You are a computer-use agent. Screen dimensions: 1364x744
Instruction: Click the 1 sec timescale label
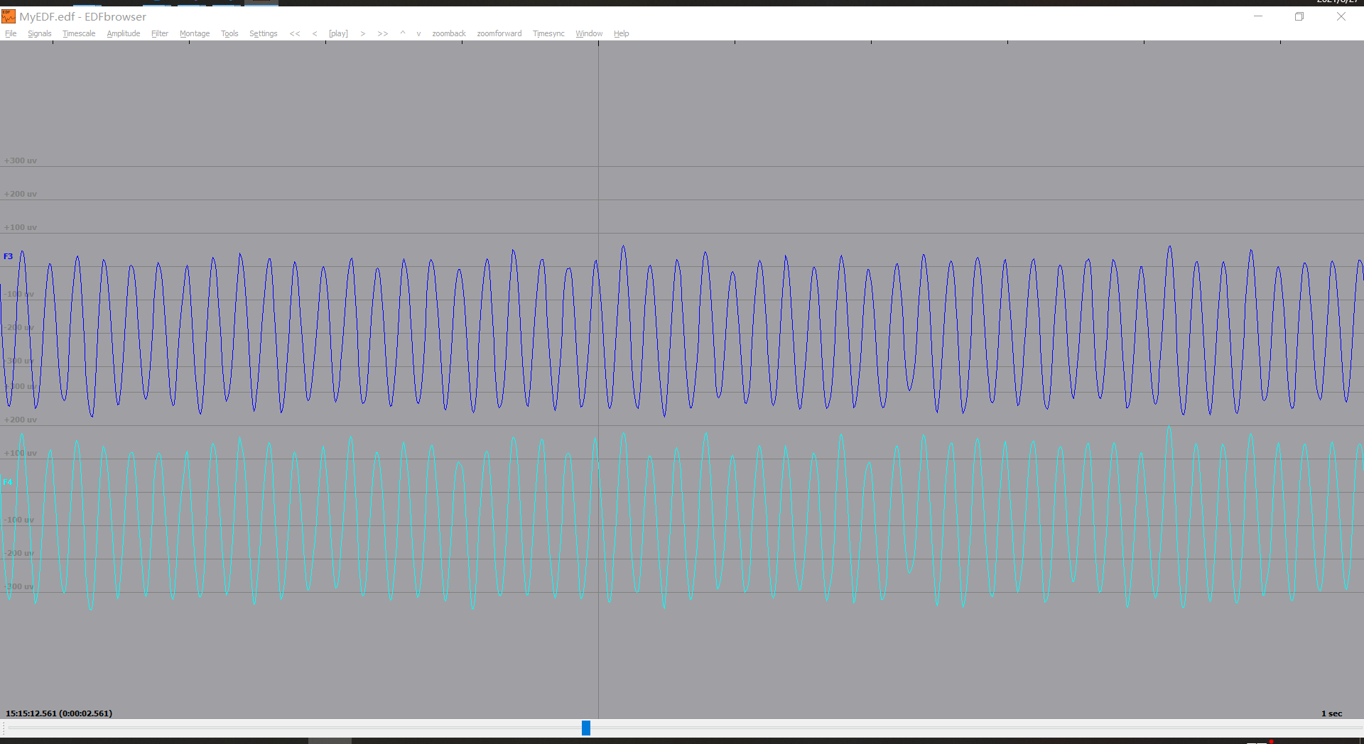(x=1331, y=713)
